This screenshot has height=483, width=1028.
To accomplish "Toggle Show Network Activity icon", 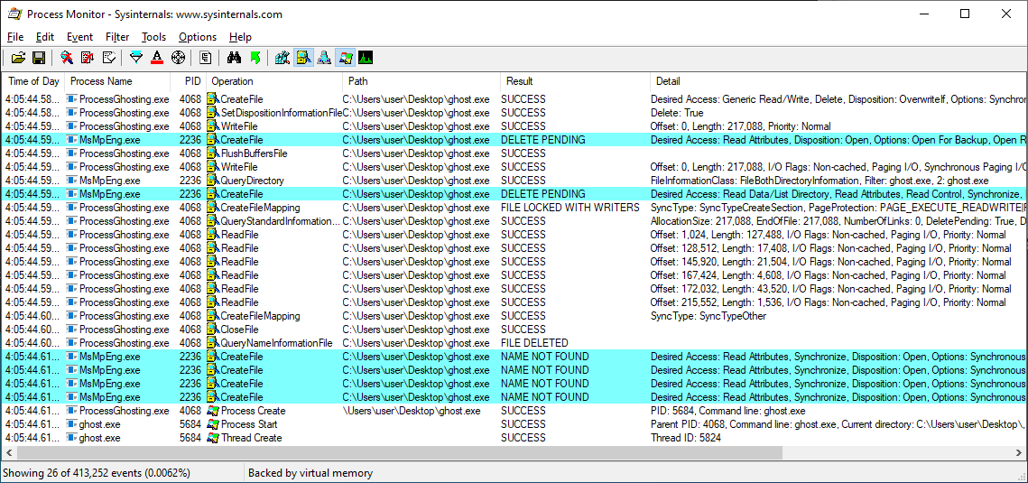I will click(324, 58).
